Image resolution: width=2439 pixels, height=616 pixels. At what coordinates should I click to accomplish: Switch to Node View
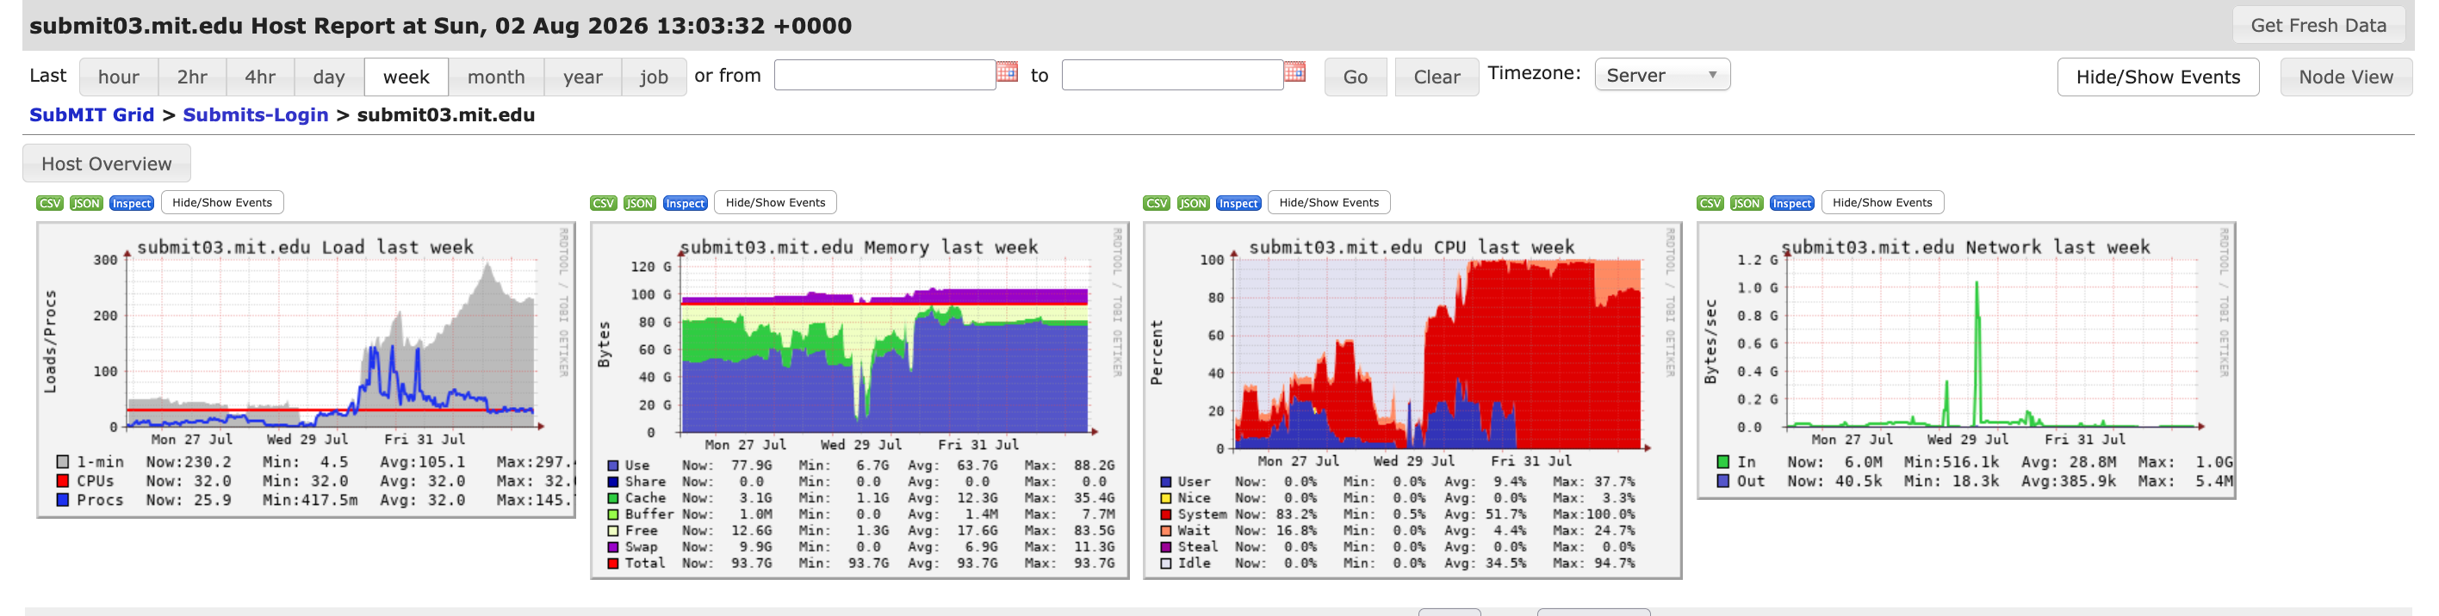[x=2346, y=77]
